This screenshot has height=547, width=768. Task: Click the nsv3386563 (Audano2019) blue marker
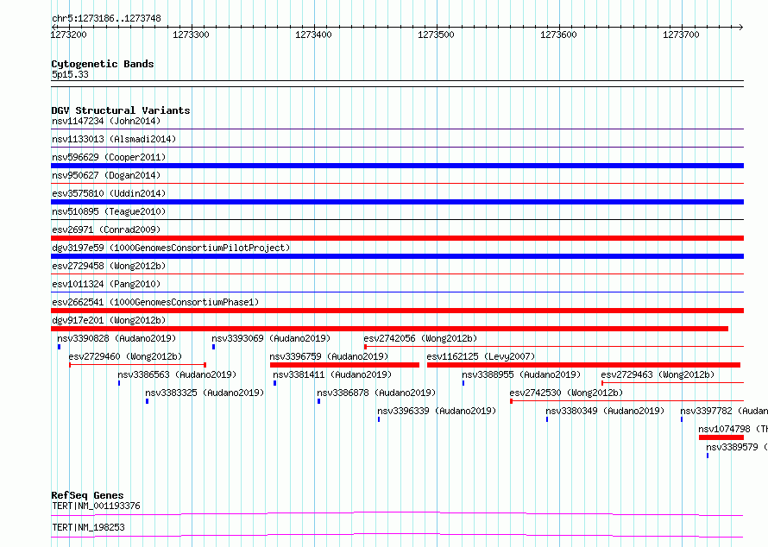pyautogui.click(x=119, y=383)
